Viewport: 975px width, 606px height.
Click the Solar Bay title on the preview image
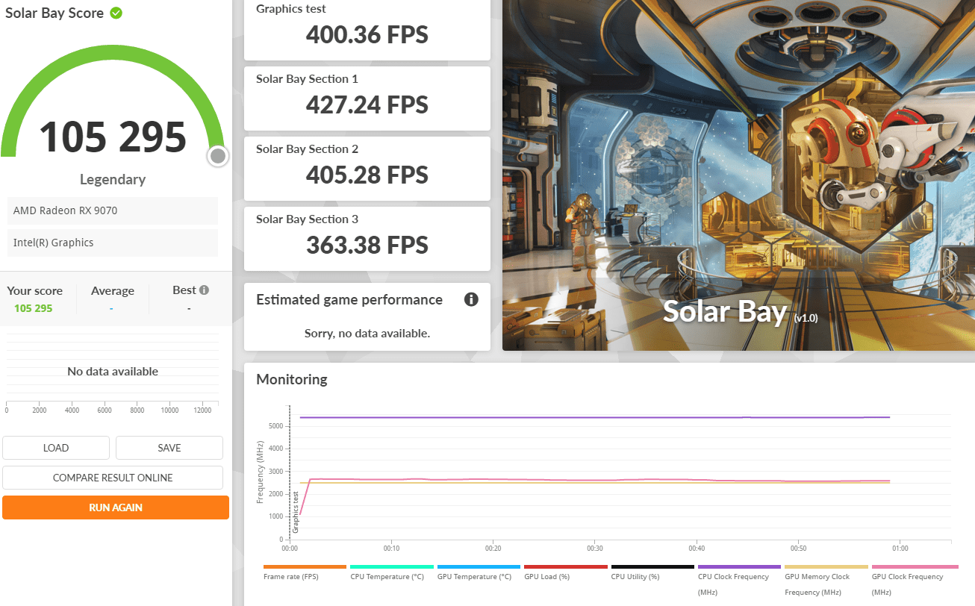pyautogui.click(x=725, y=311)
